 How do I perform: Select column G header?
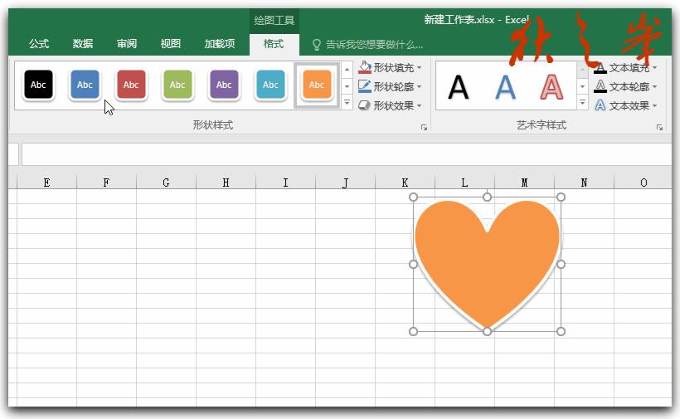coord(166,183)
